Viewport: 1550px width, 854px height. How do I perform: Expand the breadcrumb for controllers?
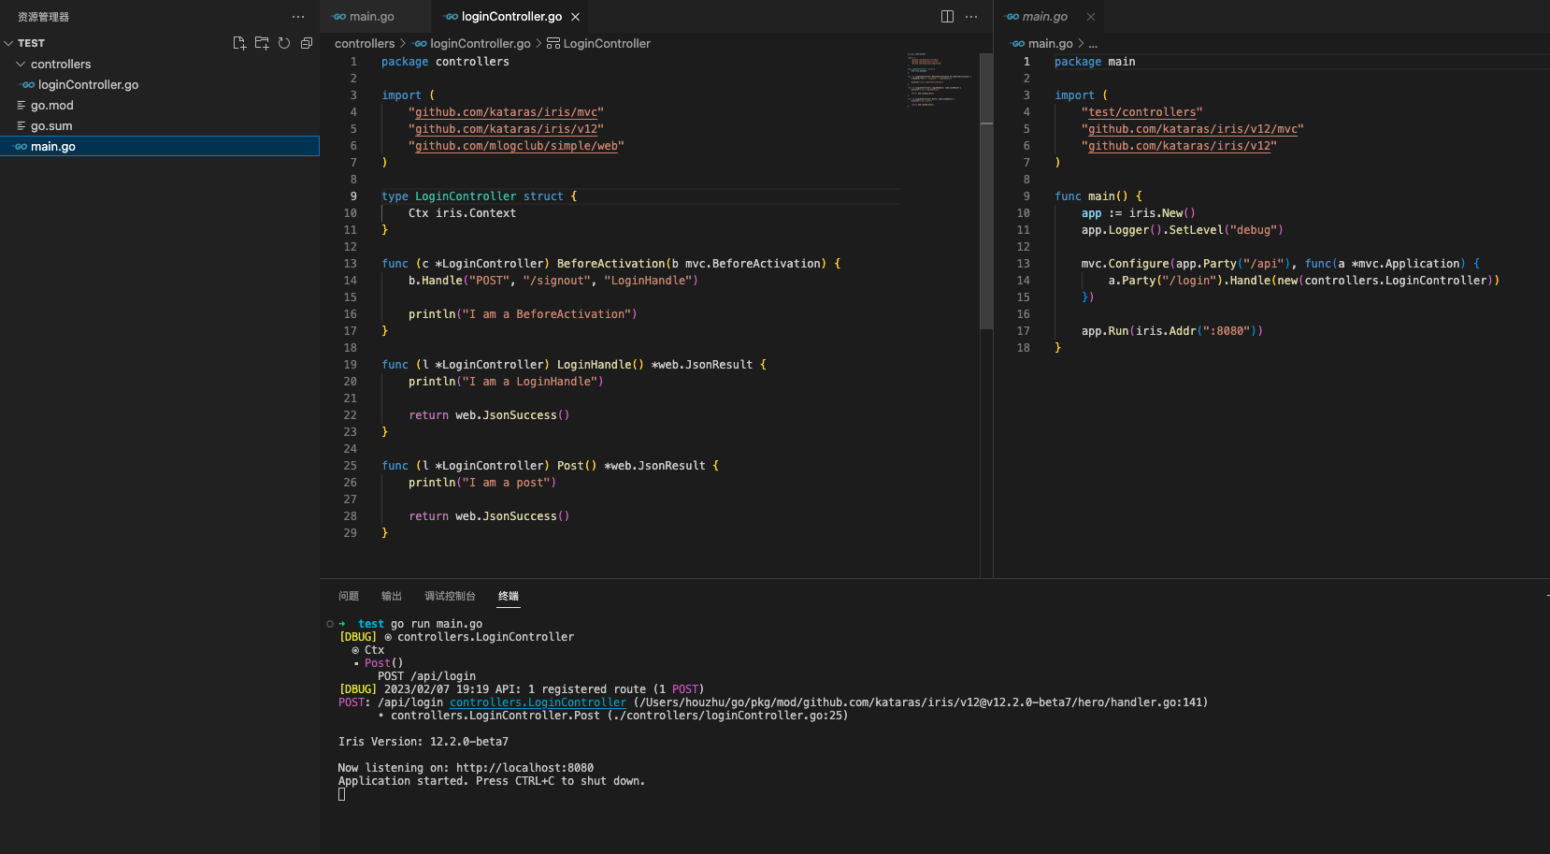(x=366, y=43)
